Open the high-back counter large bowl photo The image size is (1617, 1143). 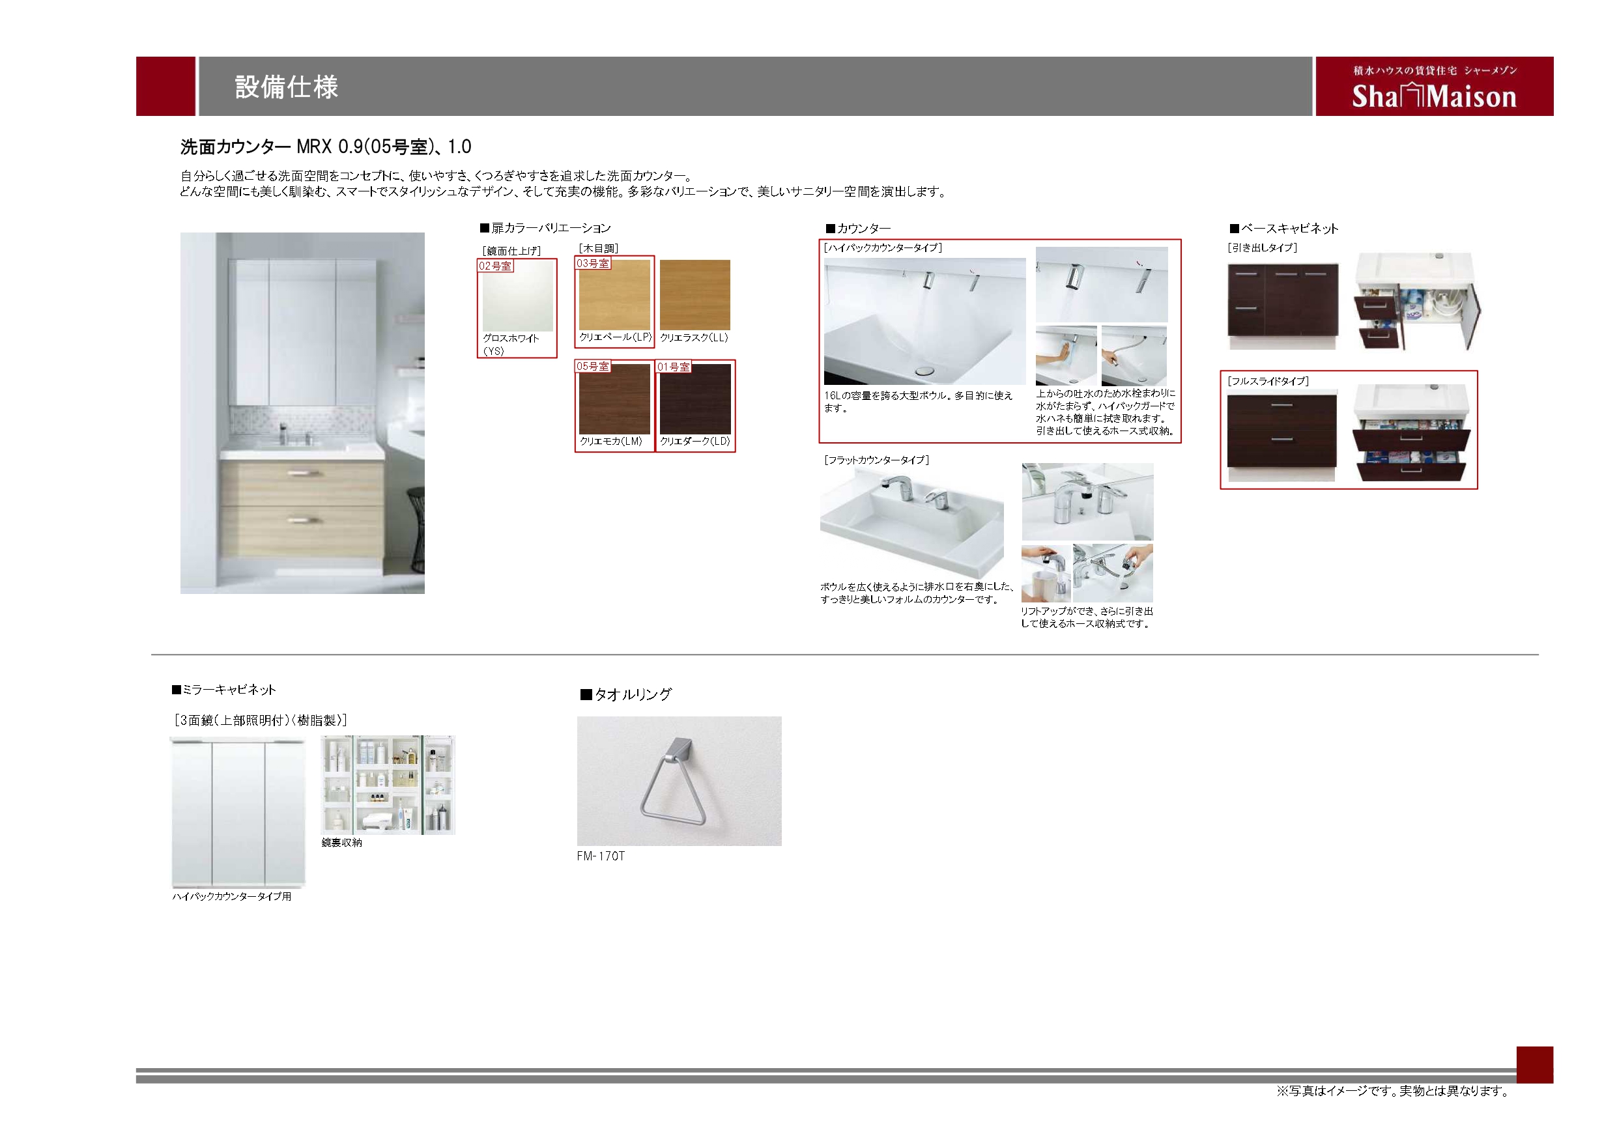924,321
